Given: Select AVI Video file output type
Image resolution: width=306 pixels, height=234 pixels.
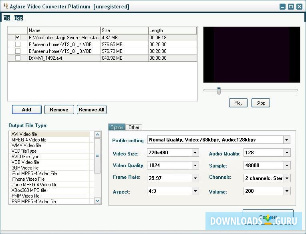Looking at the screenshot, I should [x=50, y=134].
